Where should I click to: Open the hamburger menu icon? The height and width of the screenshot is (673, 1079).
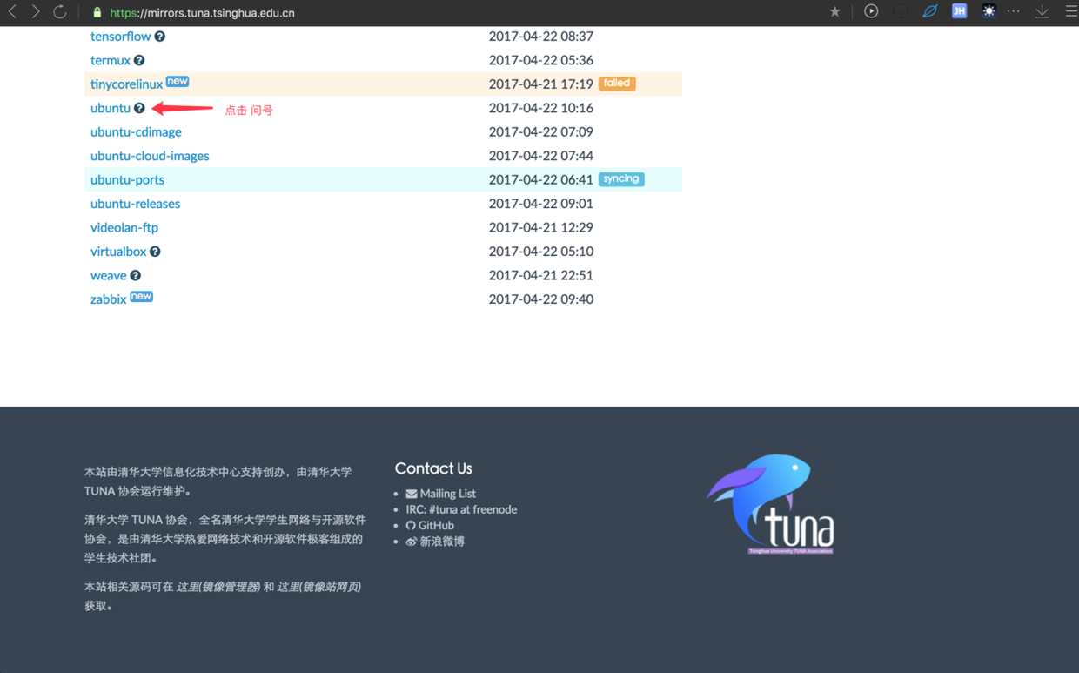(1071, 11)
